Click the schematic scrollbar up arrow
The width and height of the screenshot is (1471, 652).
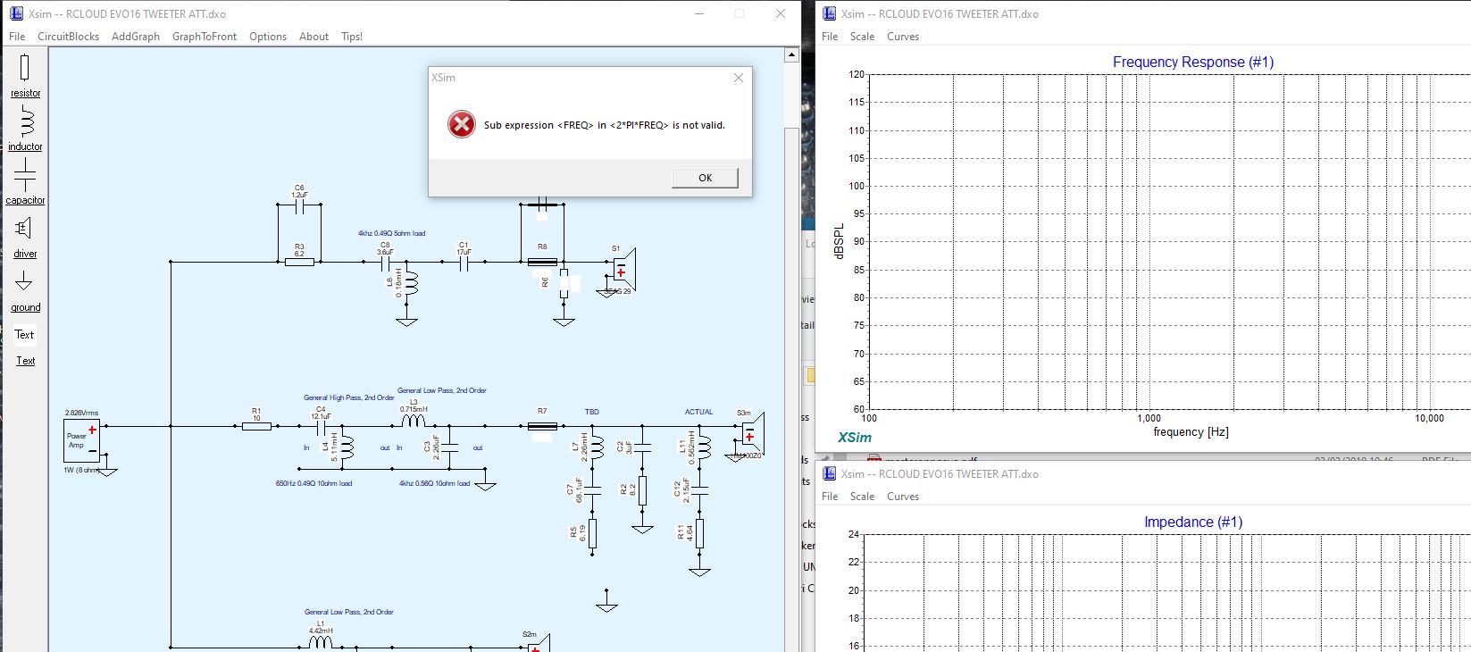[x=791, y=55]
